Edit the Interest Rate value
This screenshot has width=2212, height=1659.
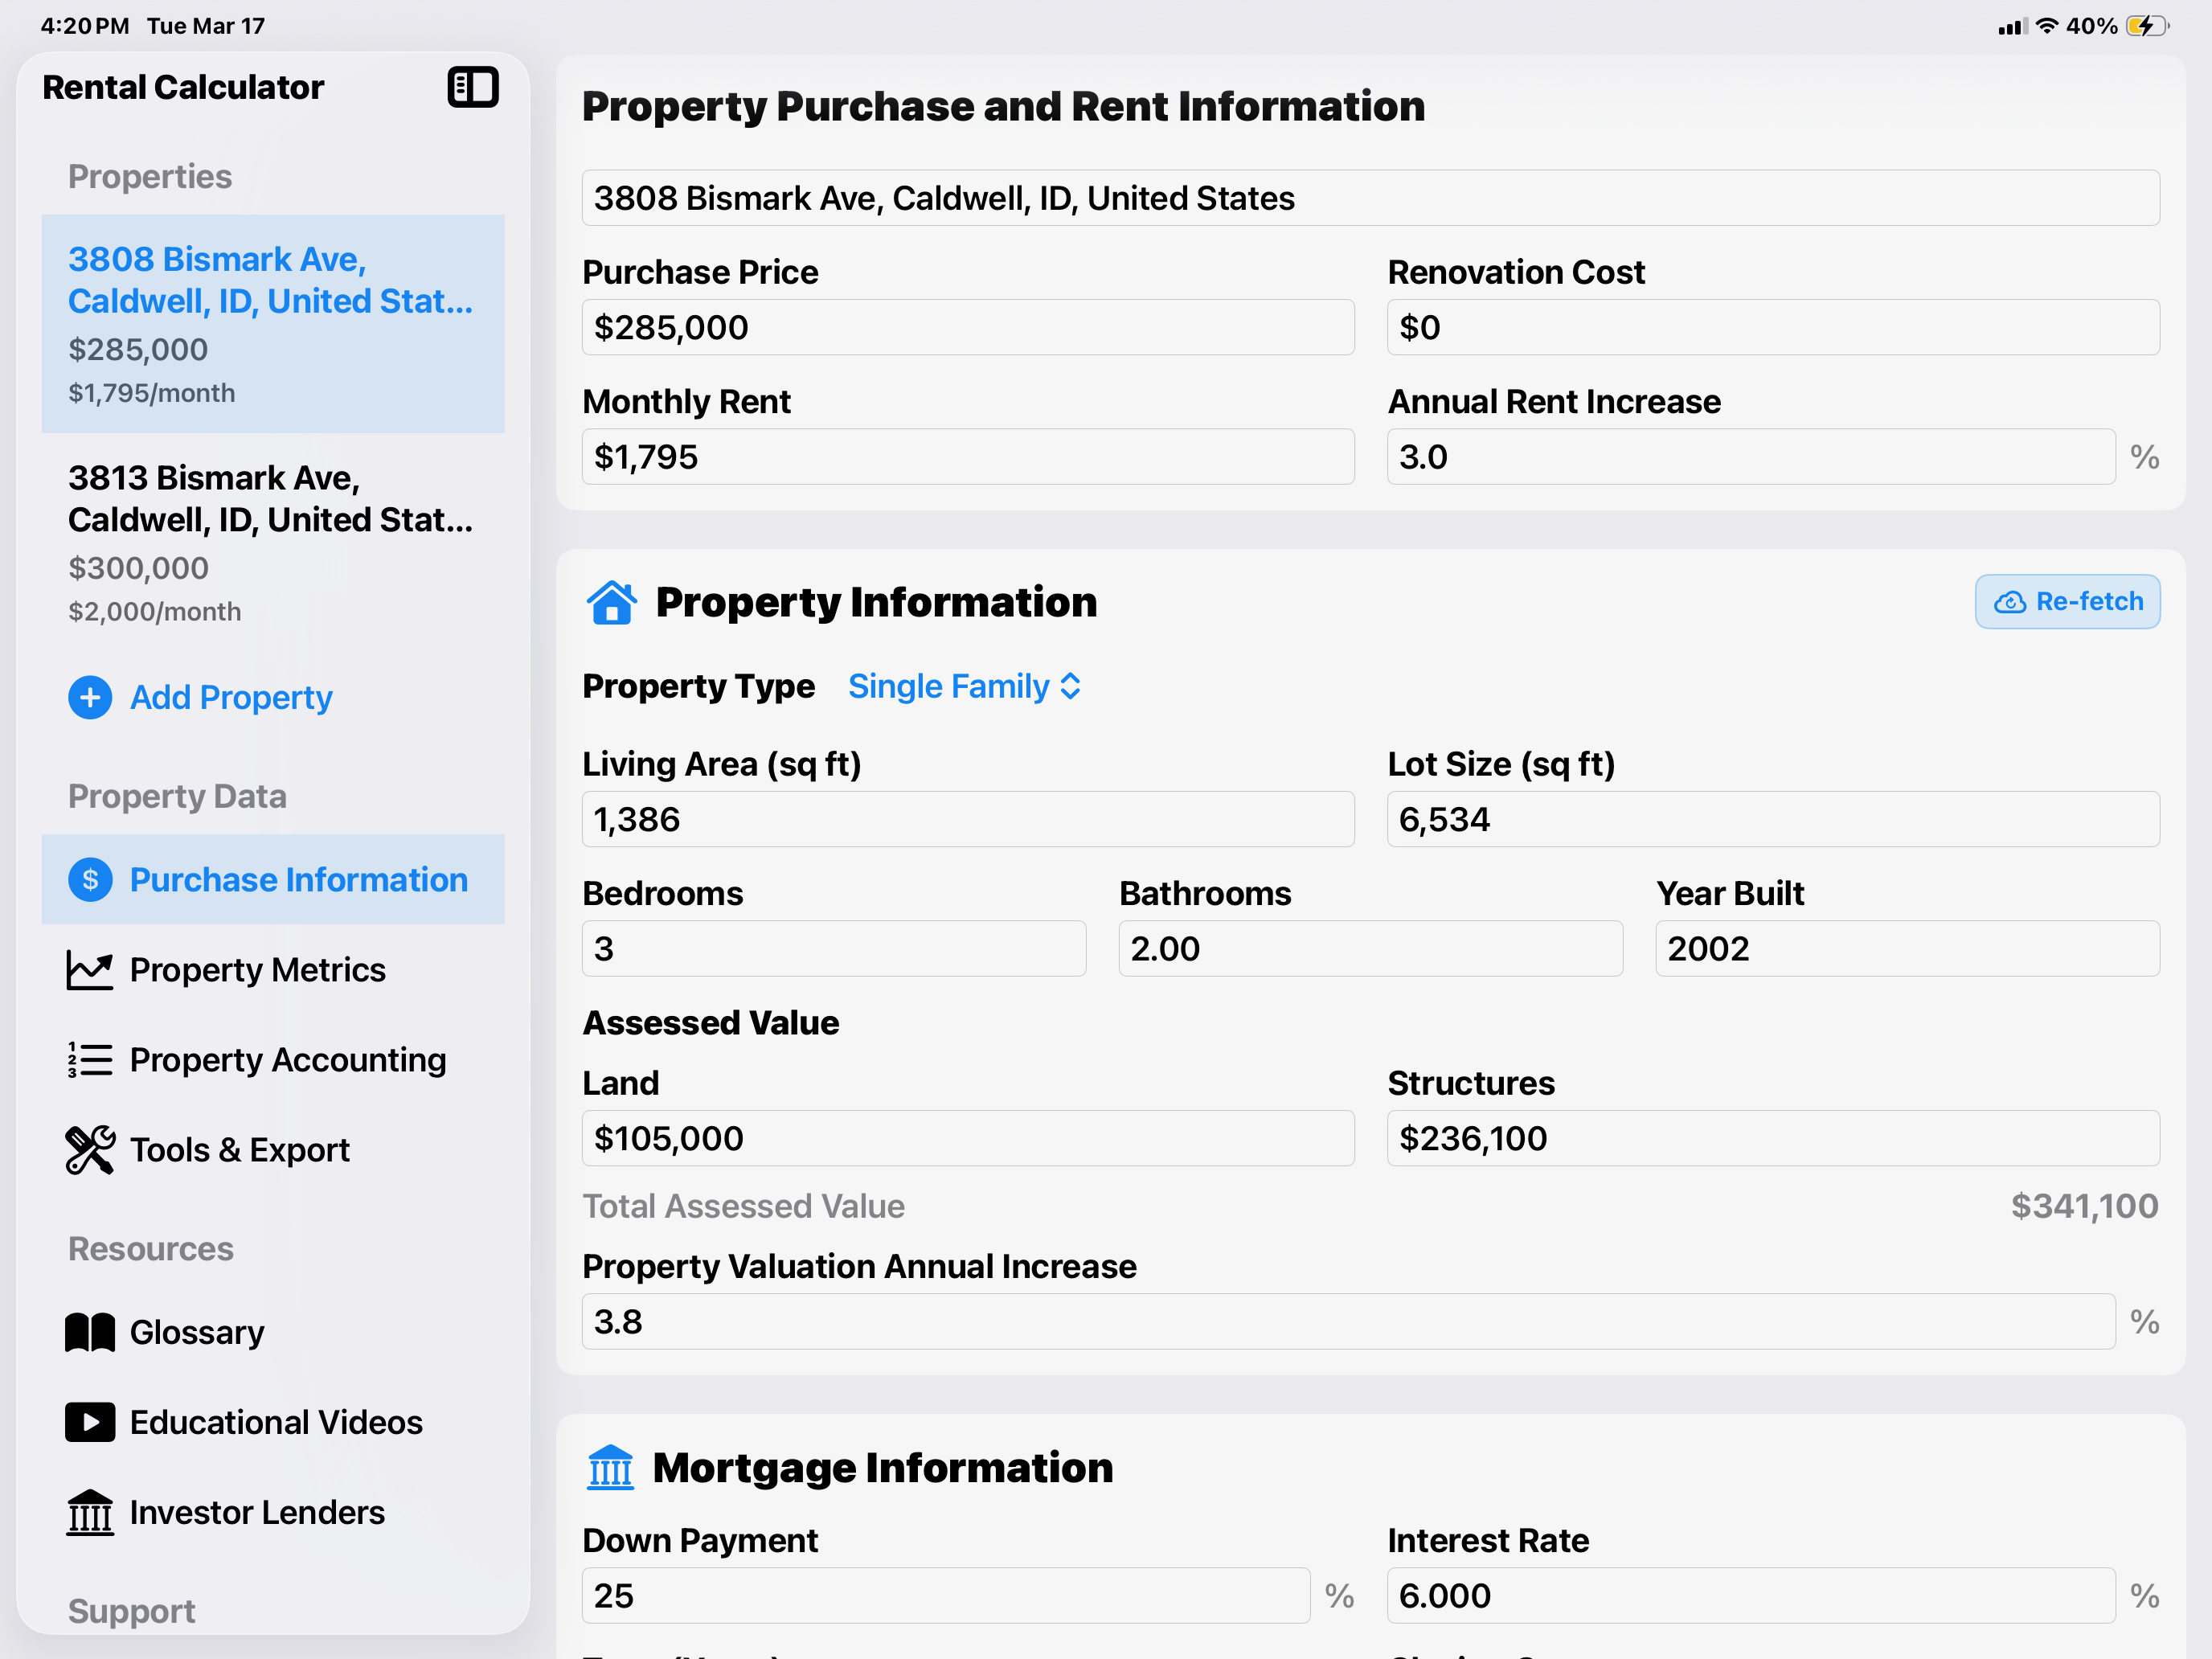pyautogui.click(x=1751, y=1595)
